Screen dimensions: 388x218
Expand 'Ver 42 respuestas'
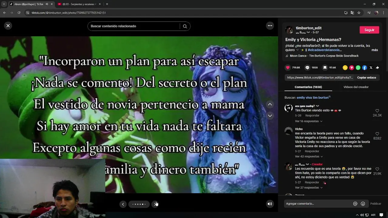tap(309, 157)
